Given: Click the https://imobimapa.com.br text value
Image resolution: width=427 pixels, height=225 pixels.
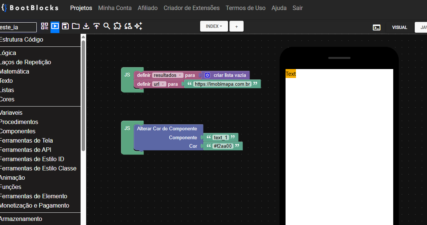Looking at the screenshot, I should click(x=222, y=84).
